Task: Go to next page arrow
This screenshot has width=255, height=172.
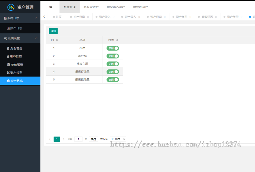Action: 63,139
